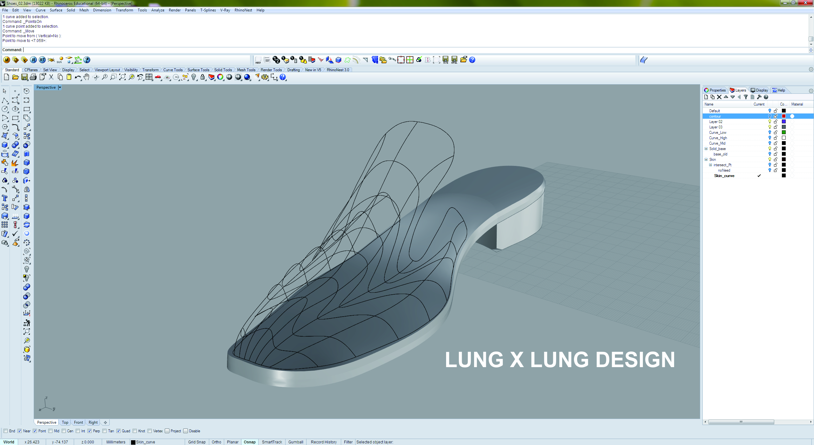The height and width of the screenshot is (445, 814).
Task: Toggle the Project osnap checkbox
Action: point(167,431)
